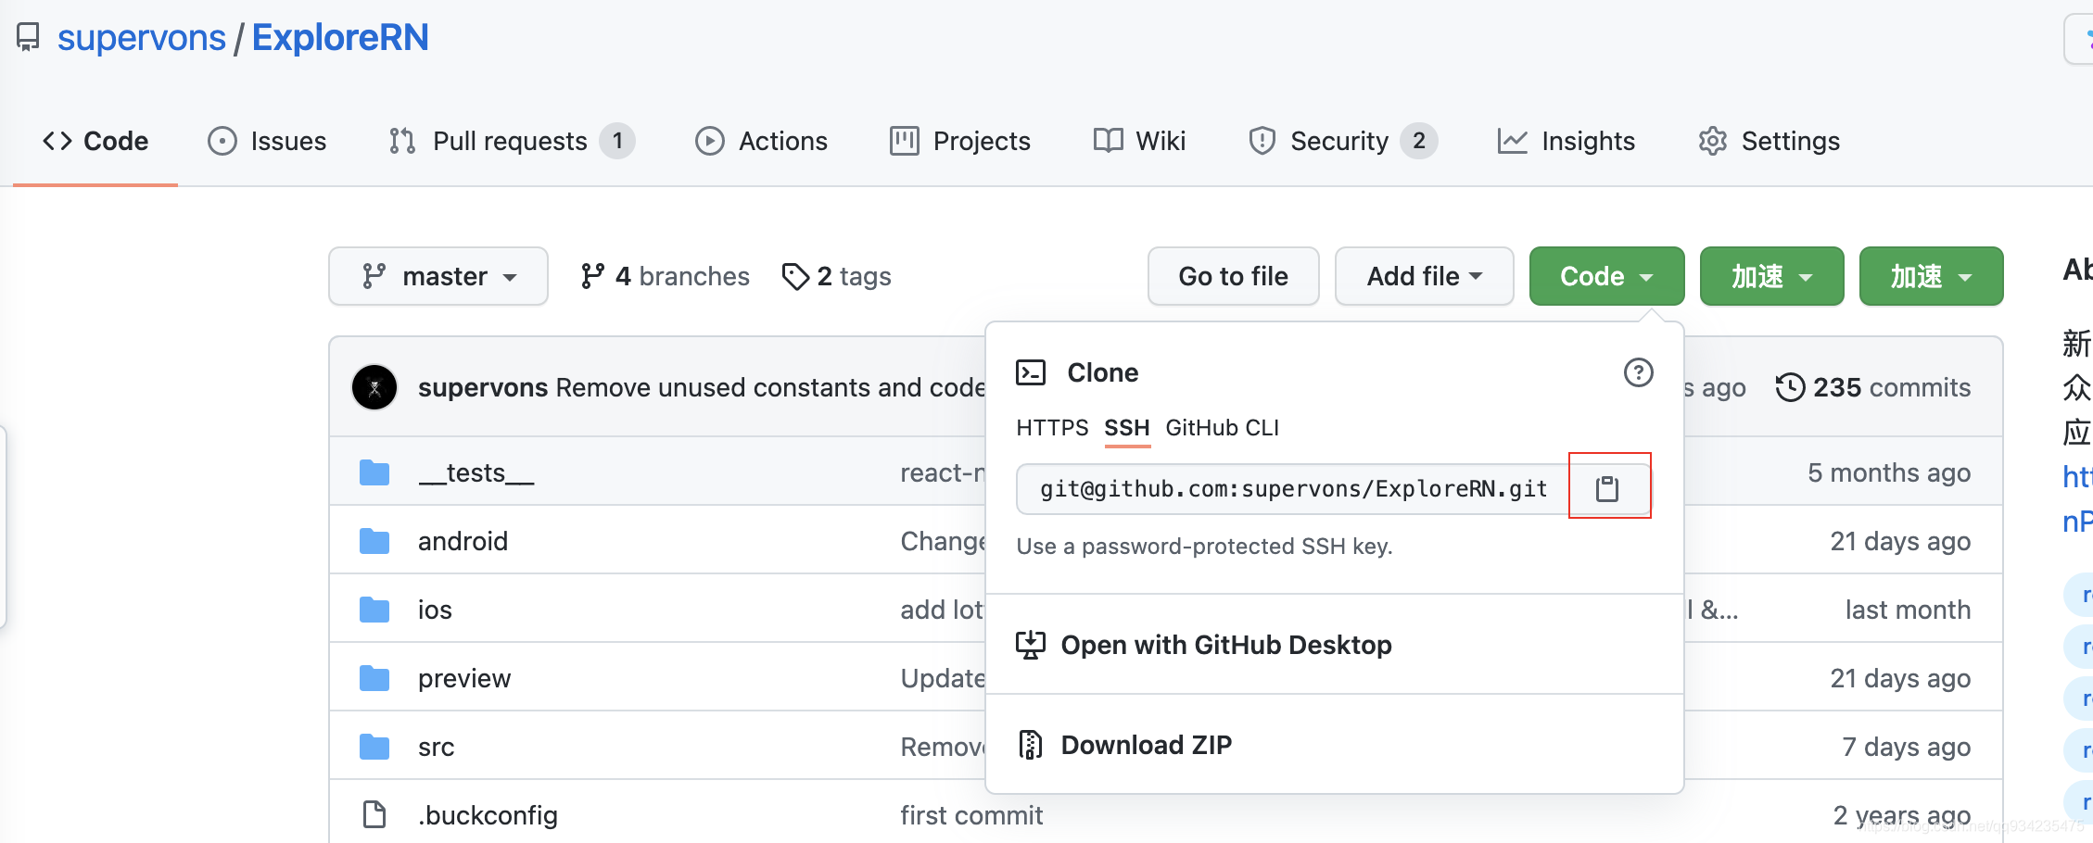
Task: Open the Code tab
Action: tap(95, 141)
